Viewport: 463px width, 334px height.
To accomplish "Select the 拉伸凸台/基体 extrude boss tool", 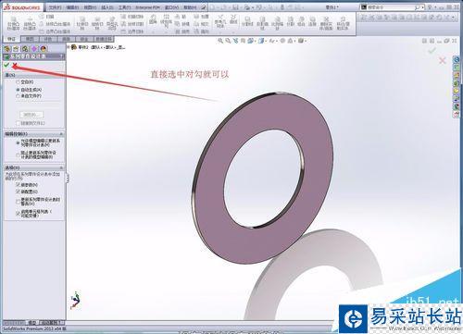I will click(x=13, y=24).
